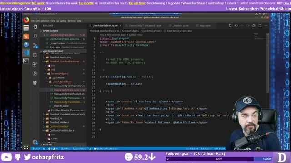Open the Source Control view
The image size is (291, 163).
click(x=35, y=45)
